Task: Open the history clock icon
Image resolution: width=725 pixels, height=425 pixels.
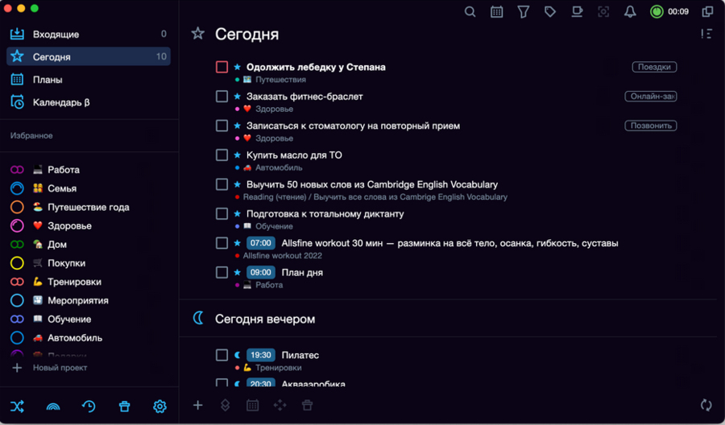Action: (89, 406)
